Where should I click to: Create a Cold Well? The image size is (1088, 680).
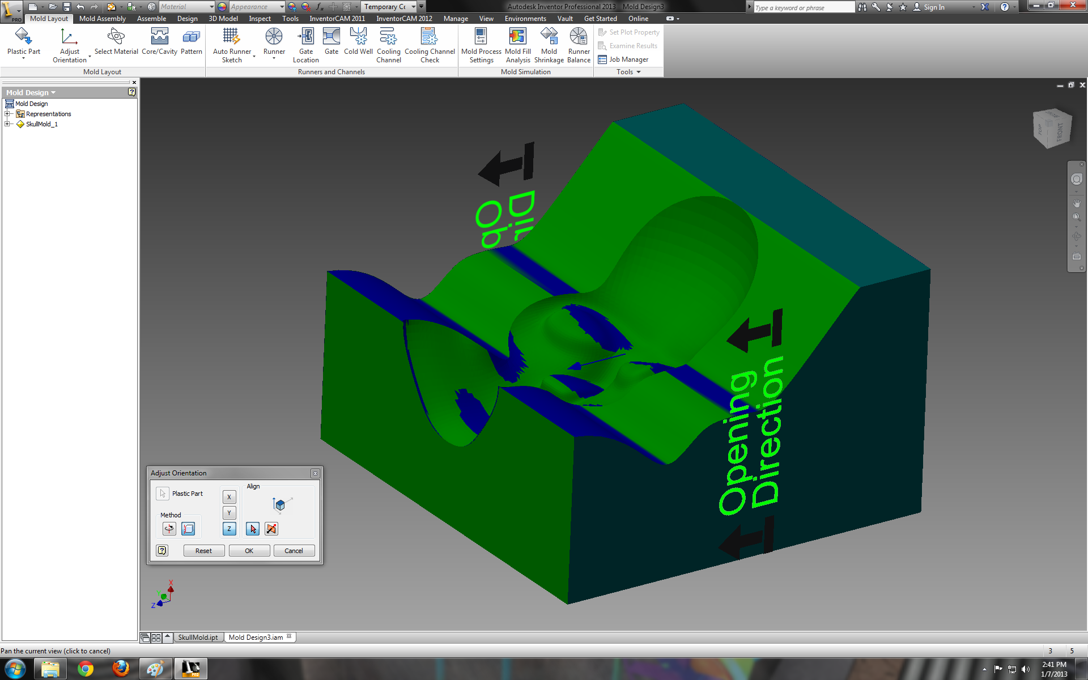pos(358,41)
